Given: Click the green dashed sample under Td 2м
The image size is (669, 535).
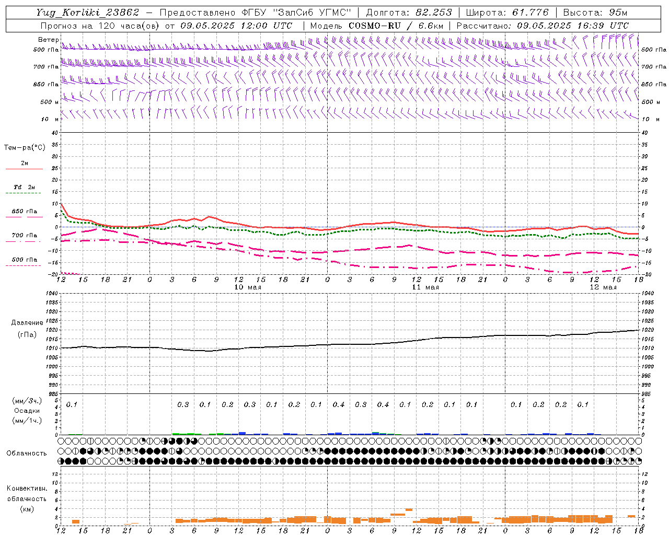Looking at the screenshot, I should pyautogui.click(x=23, y=193).
